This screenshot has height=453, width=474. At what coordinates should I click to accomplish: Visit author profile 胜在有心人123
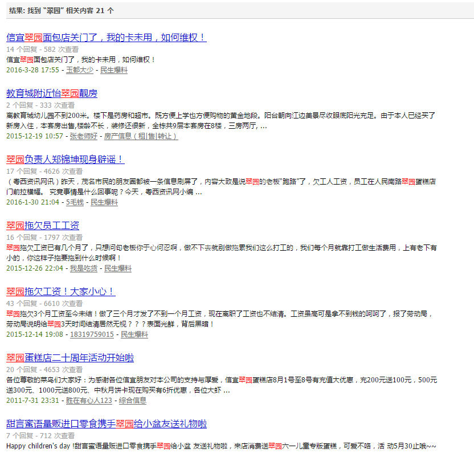click(x=89, y=401)
